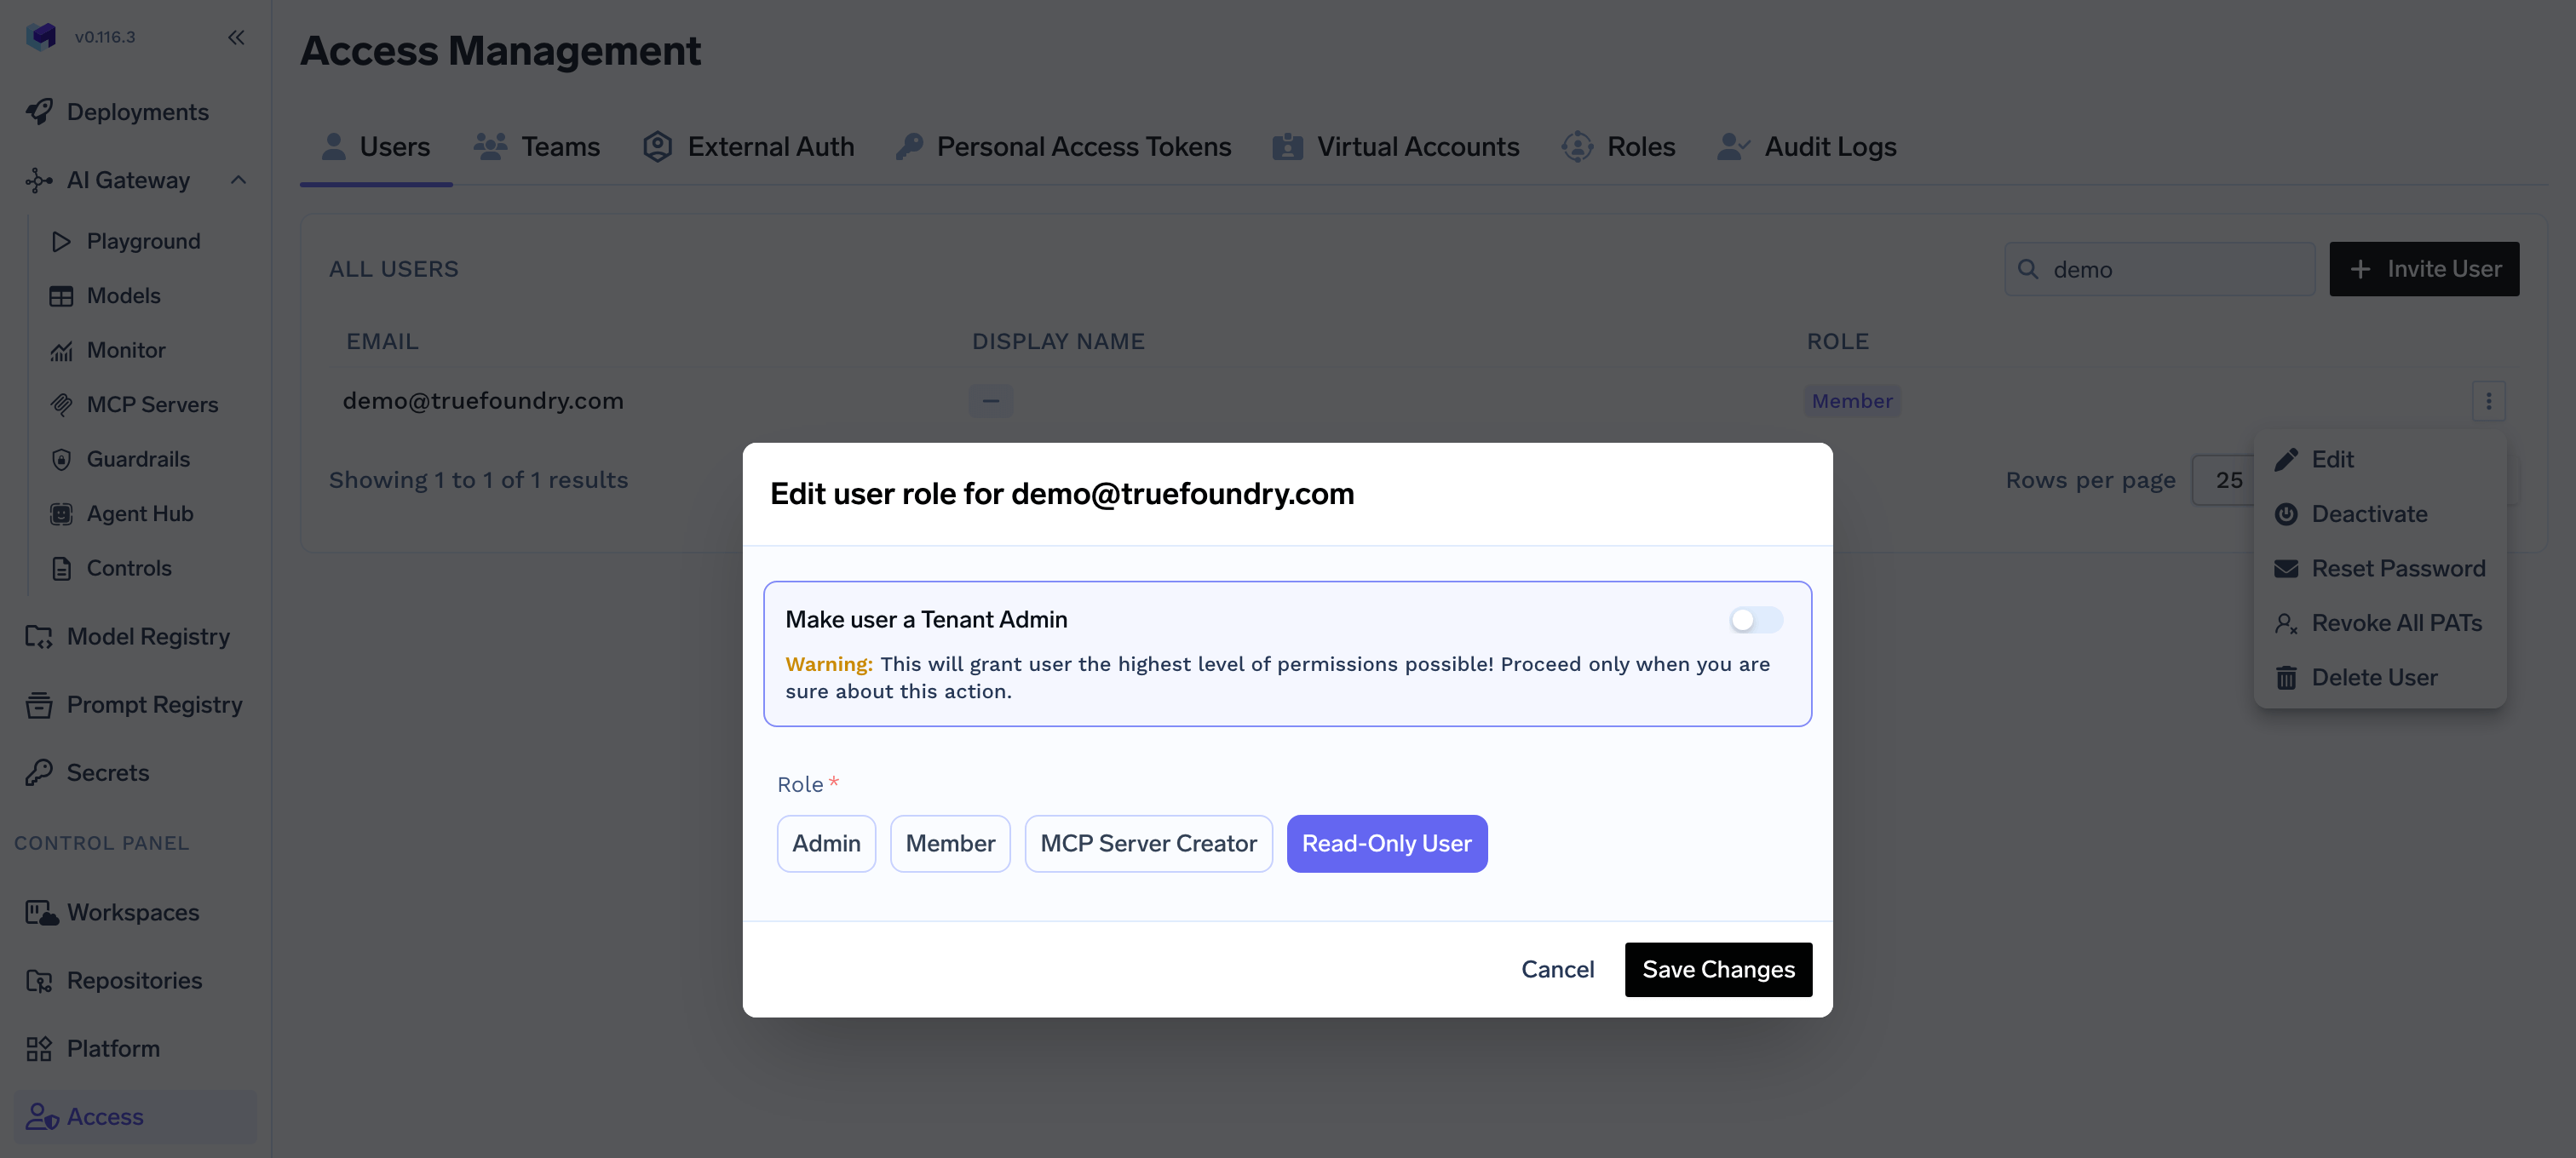Click the Agent Hub icon

pos(62,513)
